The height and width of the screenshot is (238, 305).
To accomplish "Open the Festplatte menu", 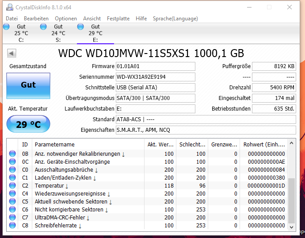I will pos(118,19).
